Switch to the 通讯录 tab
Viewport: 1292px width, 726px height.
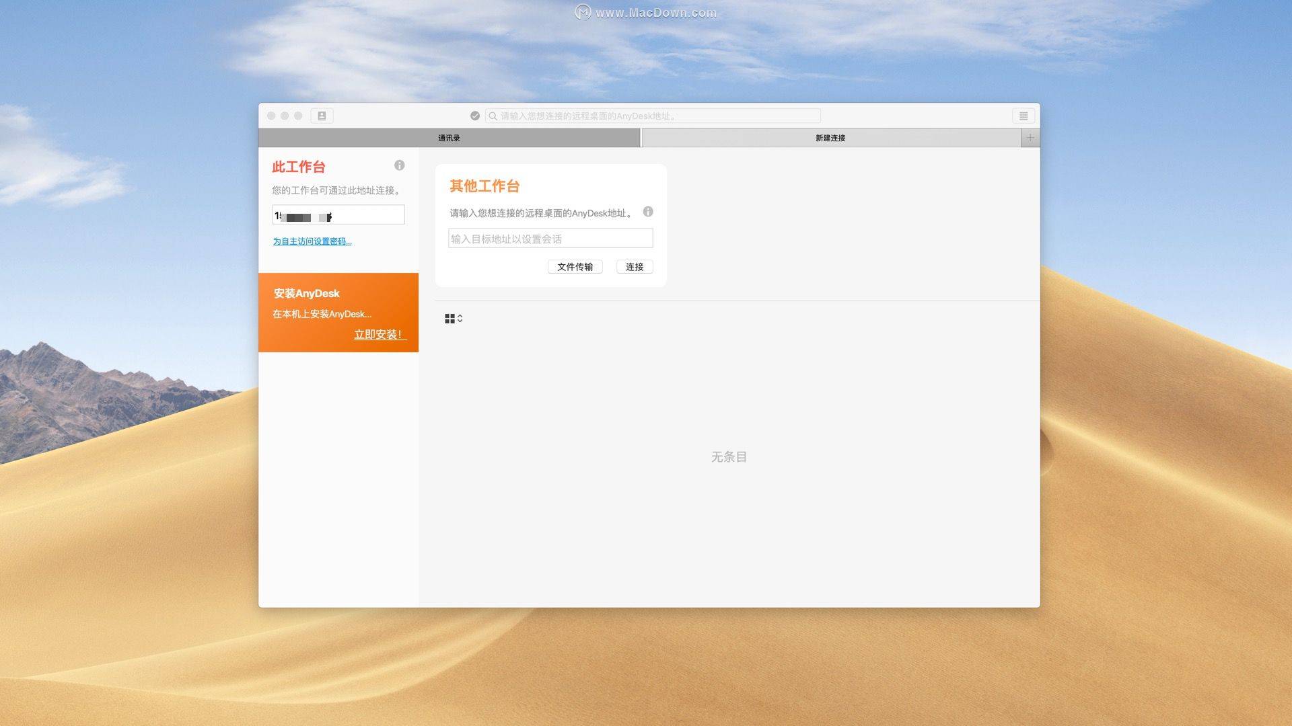tap(450, 138)
